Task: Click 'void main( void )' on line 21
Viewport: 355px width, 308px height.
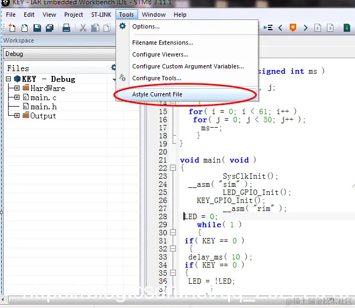Action: [218, 160]
